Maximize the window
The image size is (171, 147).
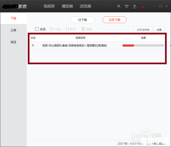click(161, 6)
